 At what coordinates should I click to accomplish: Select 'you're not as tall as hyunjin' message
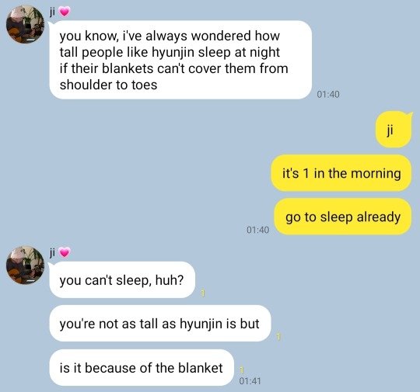[x=160, y=323]
